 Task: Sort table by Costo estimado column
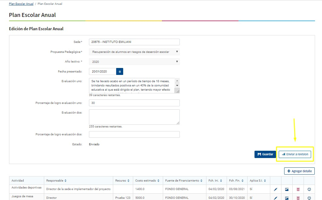[148, 181]
